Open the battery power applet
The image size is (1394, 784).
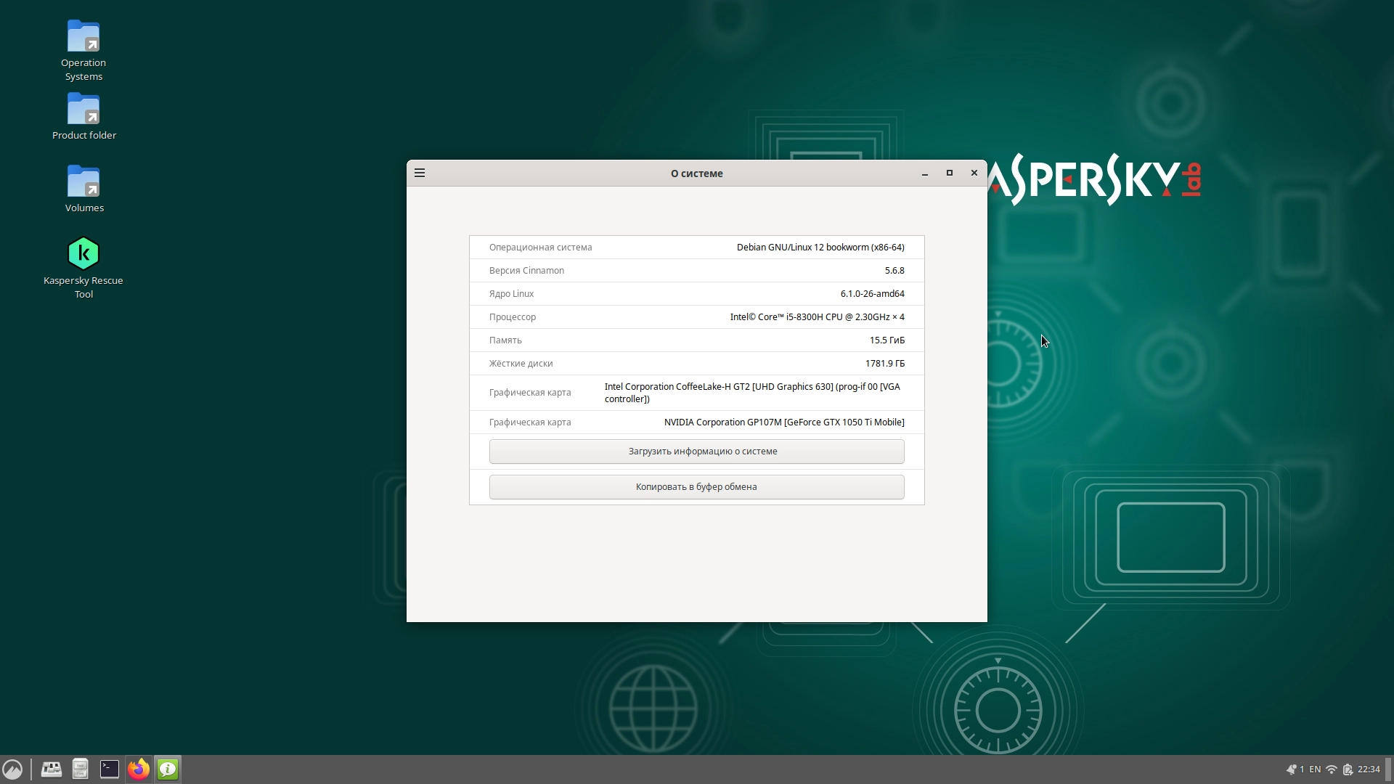1348,769
